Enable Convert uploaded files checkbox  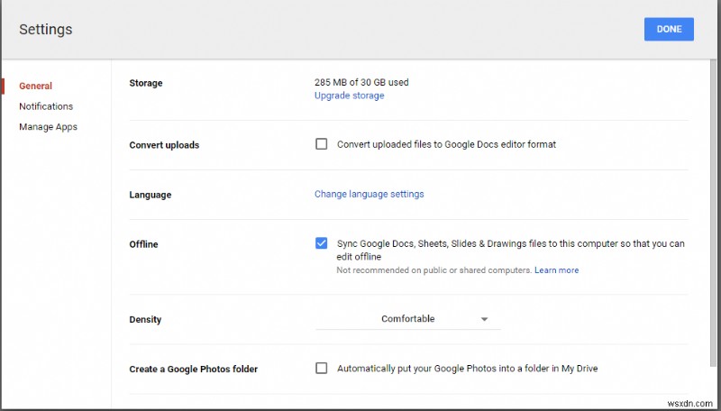[x=322, y=144]
